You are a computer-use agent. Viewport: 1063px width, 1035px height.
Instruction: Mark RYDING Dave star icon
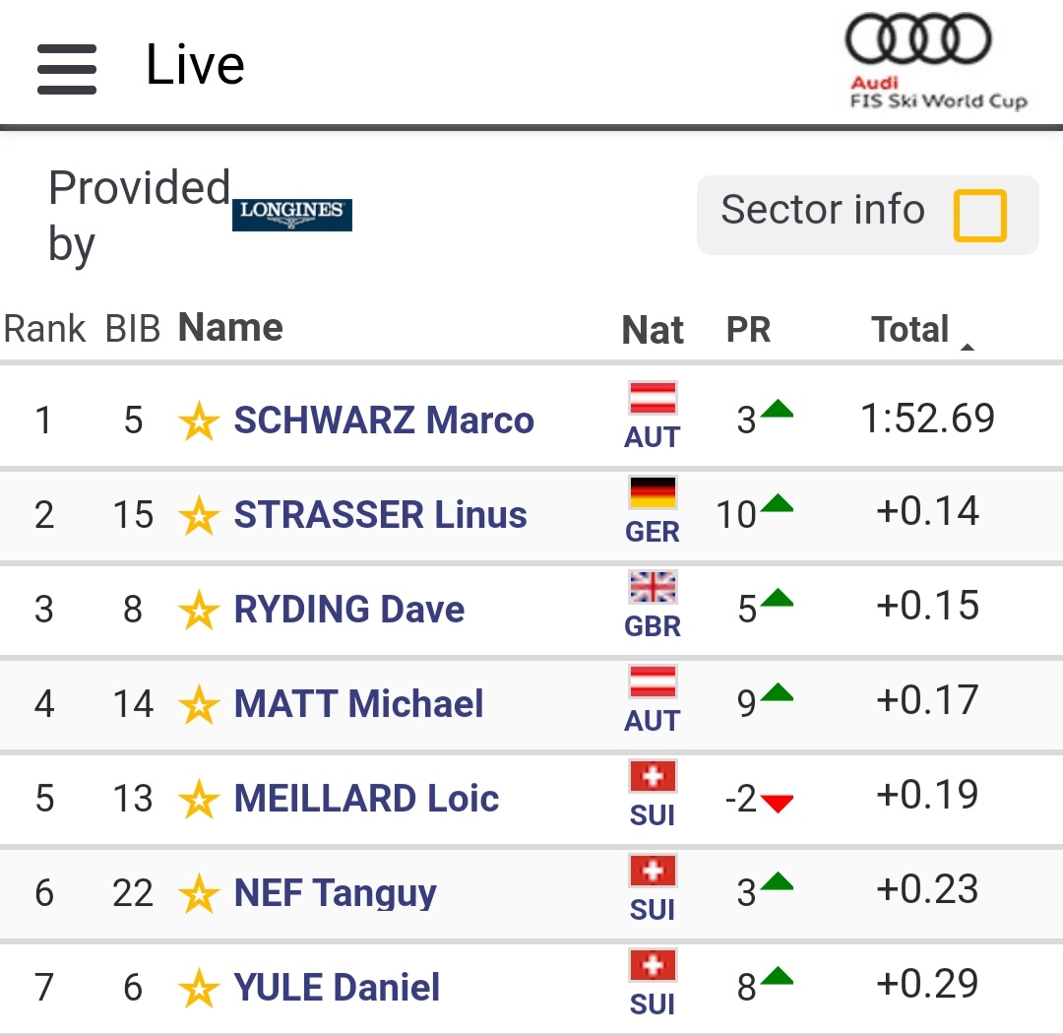pos(198,612)
